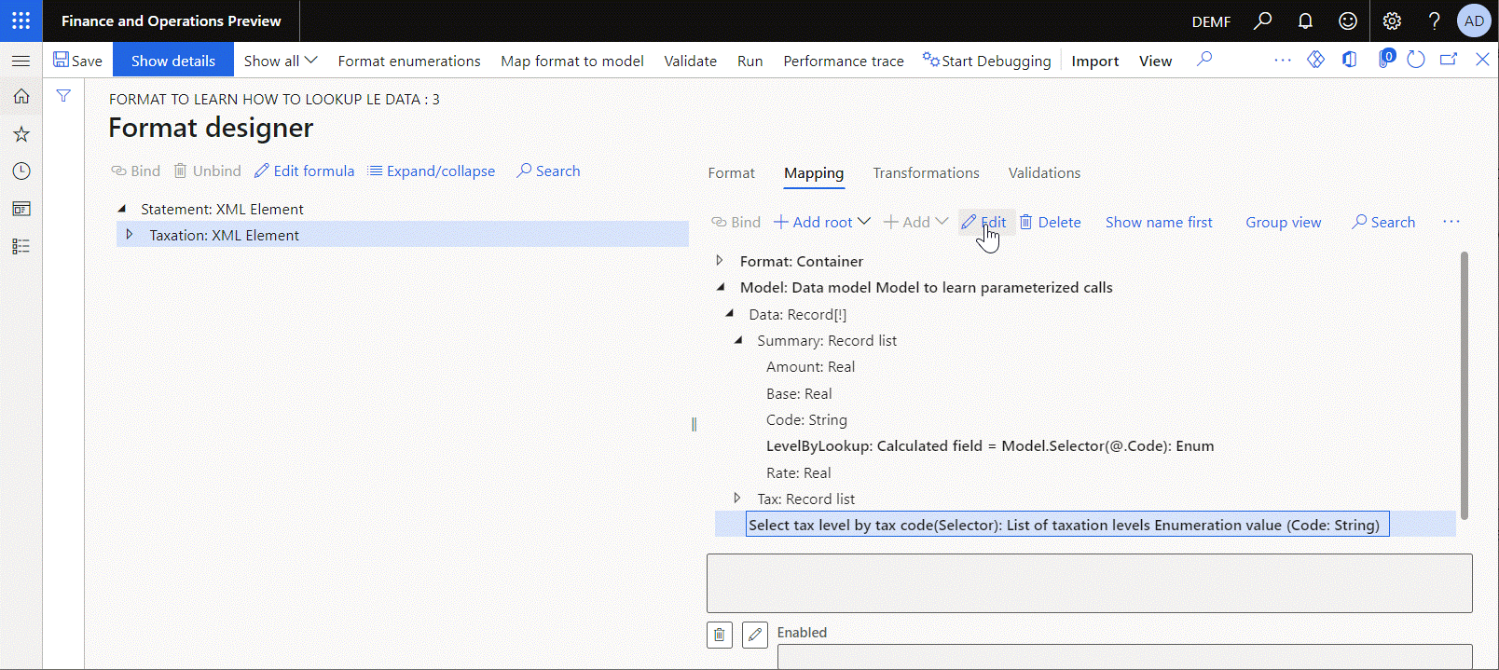The width and height of the screenshot is (1499, 670).
Task: Click Search in mapping toolbar
Action: [1384, 222]
